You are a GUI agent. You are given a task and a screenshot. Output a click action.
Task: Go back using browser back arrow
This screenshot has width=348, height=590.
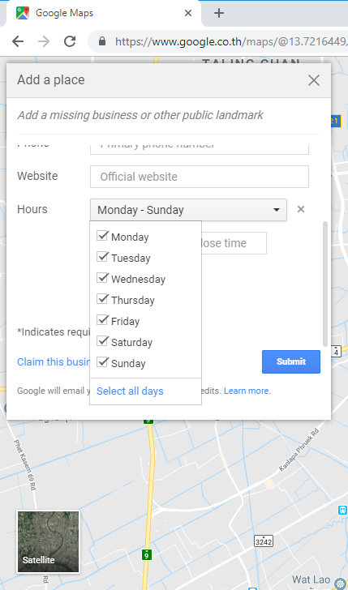[x=18, y=41]
